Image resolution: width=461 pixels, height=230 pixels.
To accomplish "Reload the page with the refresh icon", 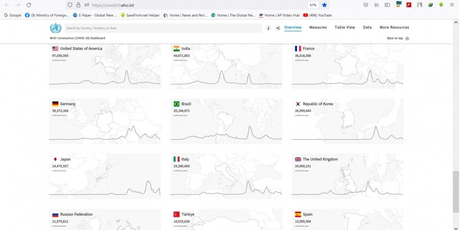I will click(x=29, y=5).
